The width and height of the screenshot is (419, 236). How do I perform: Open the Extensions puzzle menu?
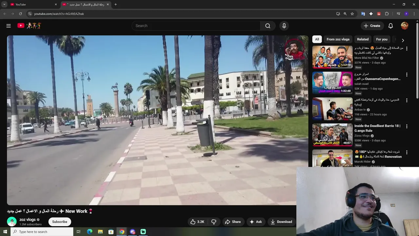[x=387, y=14]
